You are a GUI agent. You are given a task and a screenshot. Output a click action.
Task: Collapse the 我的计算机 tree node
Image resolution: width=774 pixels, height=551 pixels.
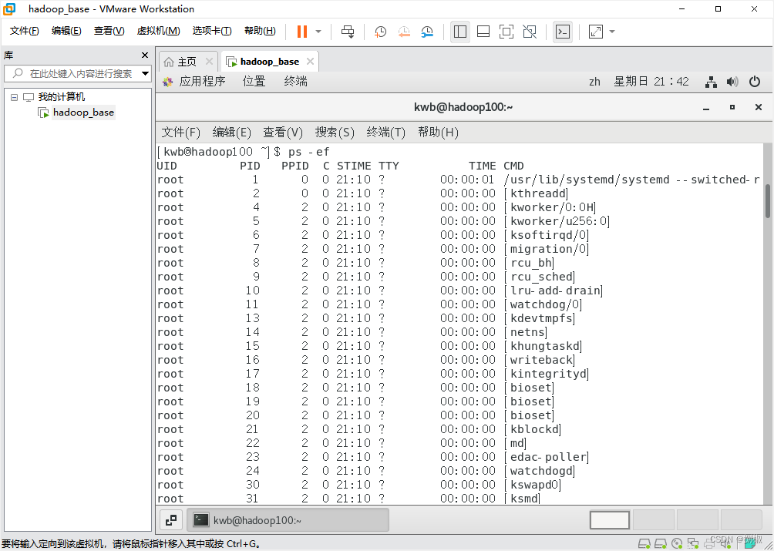[15, 97]
